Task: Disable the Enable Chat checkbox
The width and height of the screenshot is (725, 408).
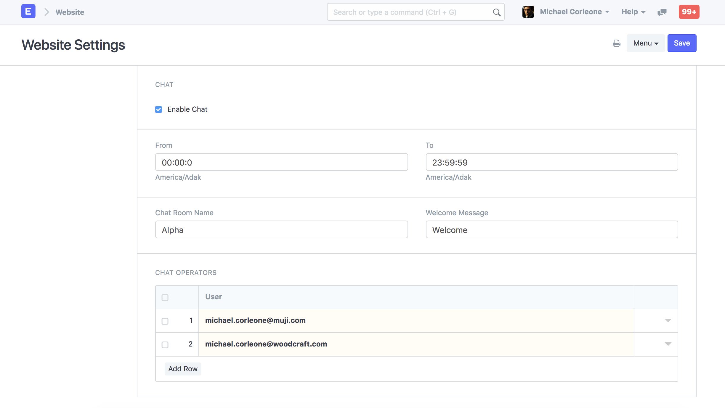Action: click(x=159, y=109)
